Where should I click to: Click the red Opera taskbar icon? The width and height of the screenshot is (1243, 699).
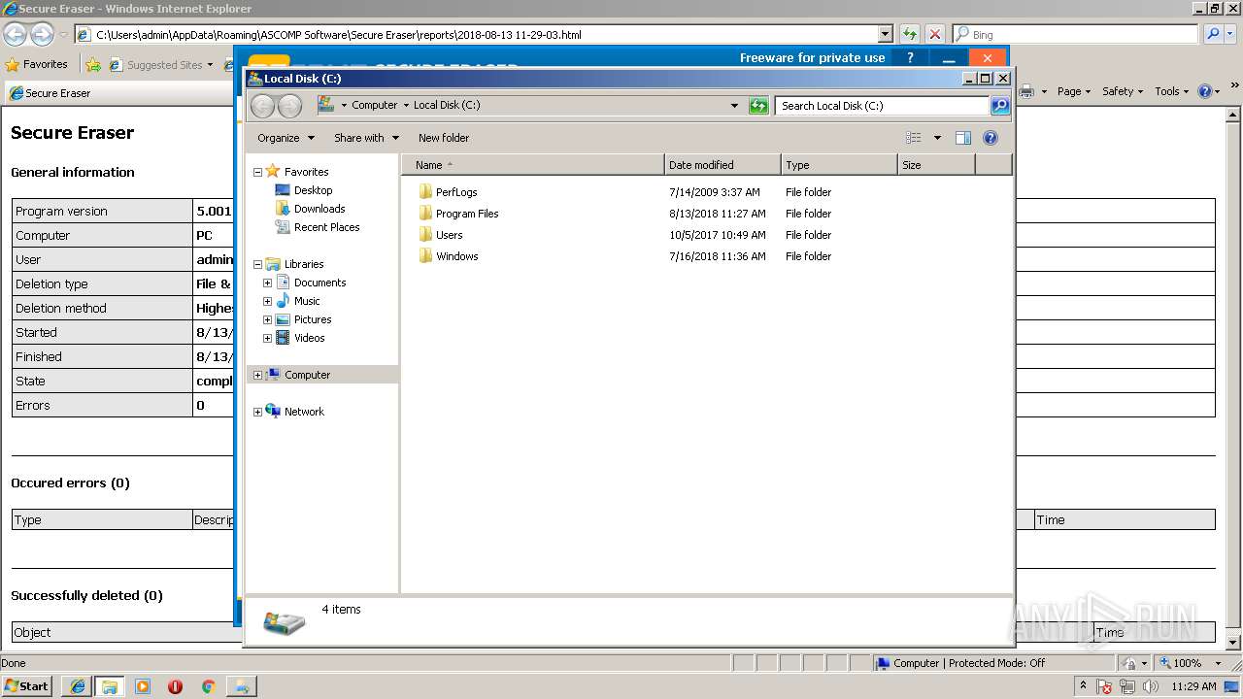tap(175, 686)
